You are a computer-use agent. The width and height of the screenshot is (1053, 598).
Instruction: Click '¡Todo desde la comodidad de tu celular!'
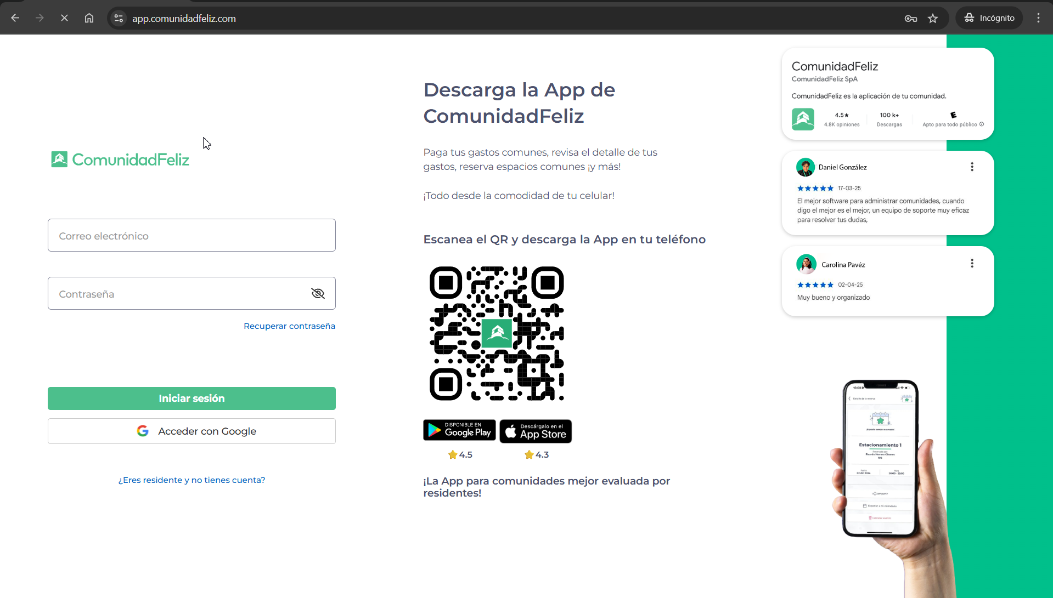[x=519, y=196]
